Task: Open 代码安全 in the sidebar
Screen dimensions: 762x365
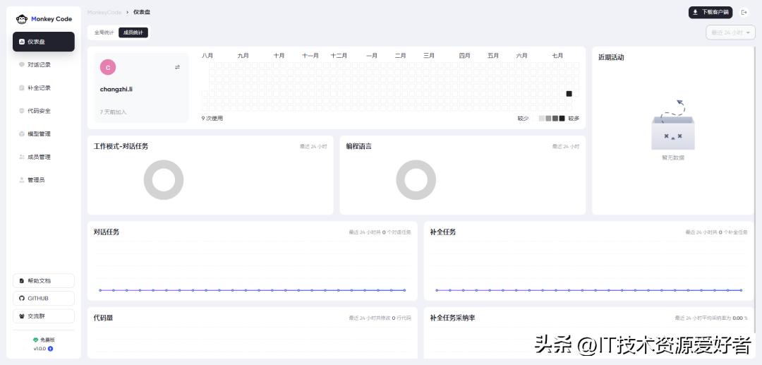Action: [44, 111]
